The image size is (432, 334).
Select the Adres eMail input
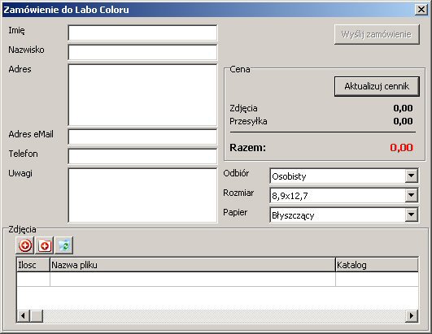(x=142, y=137)
